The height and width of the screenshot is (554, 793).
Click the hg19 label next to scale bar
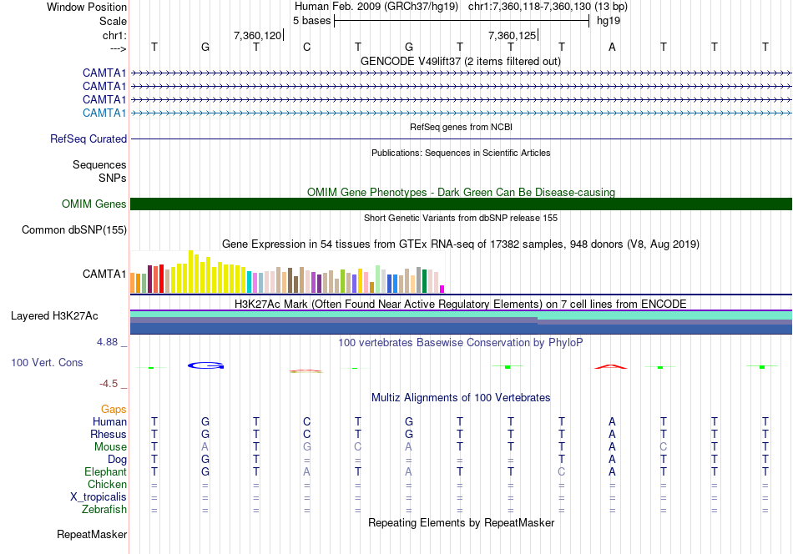pyautogui.click(x=609, y=21)
